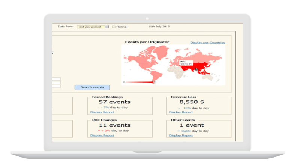Click the stable trend icon in Other Events
Image resolution: width=300 pixels, height=168 pixels.
coord(178,131)
